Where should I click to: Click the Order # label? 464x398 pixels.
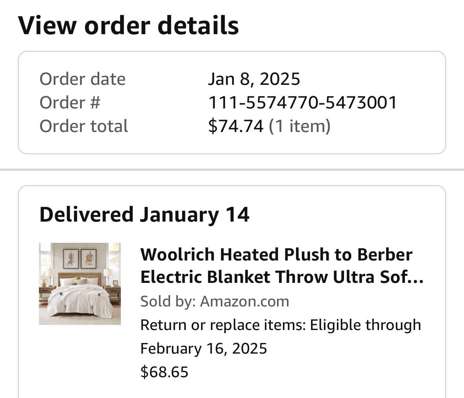(x=70, y=103)
